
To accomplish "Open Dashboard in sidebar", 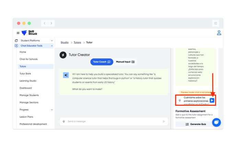I will [26, 88].
